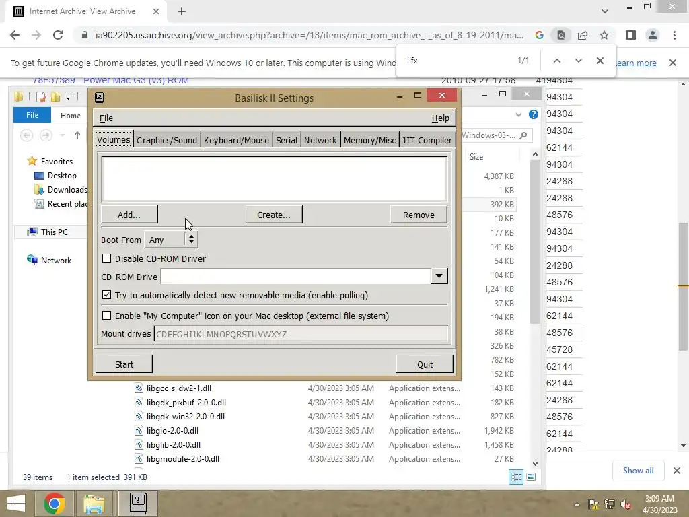Click the CD-ROM Drive text field
Screen dimensions: 689x517
point(296,276)
